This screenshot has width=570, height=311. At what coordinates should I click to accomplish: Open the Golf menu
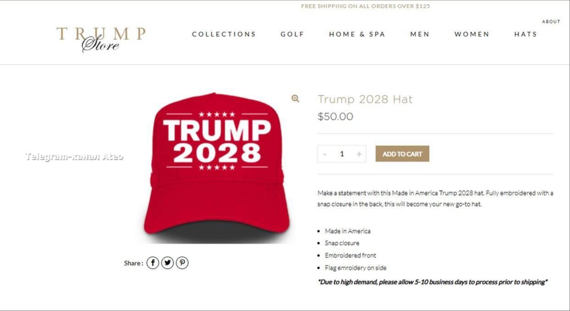click(293, 34)
